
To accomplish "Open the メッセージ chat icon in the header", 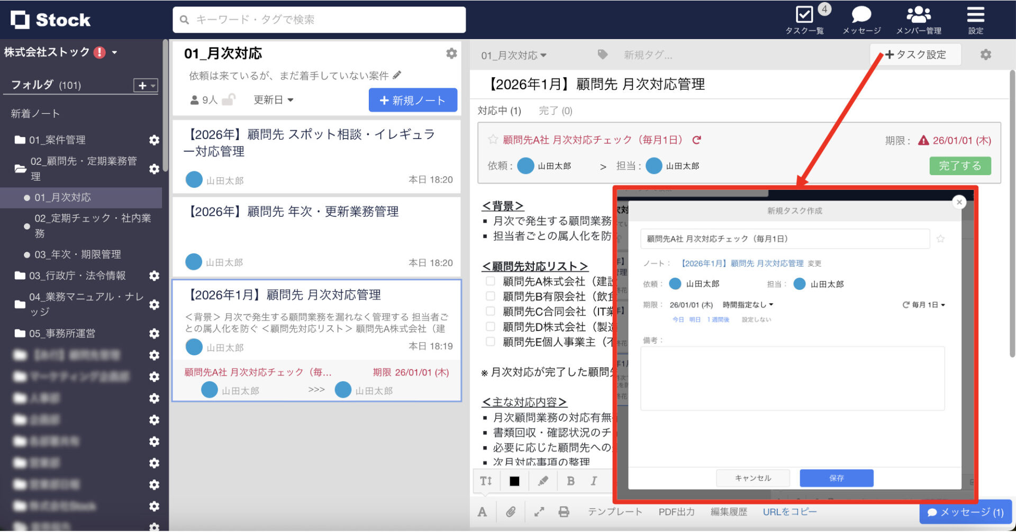I will pos(860,14).
